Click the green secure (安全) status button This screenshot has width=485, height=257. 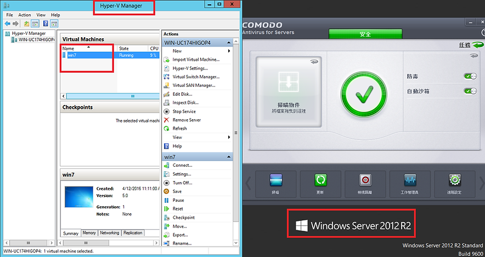(x=365, y=34)
